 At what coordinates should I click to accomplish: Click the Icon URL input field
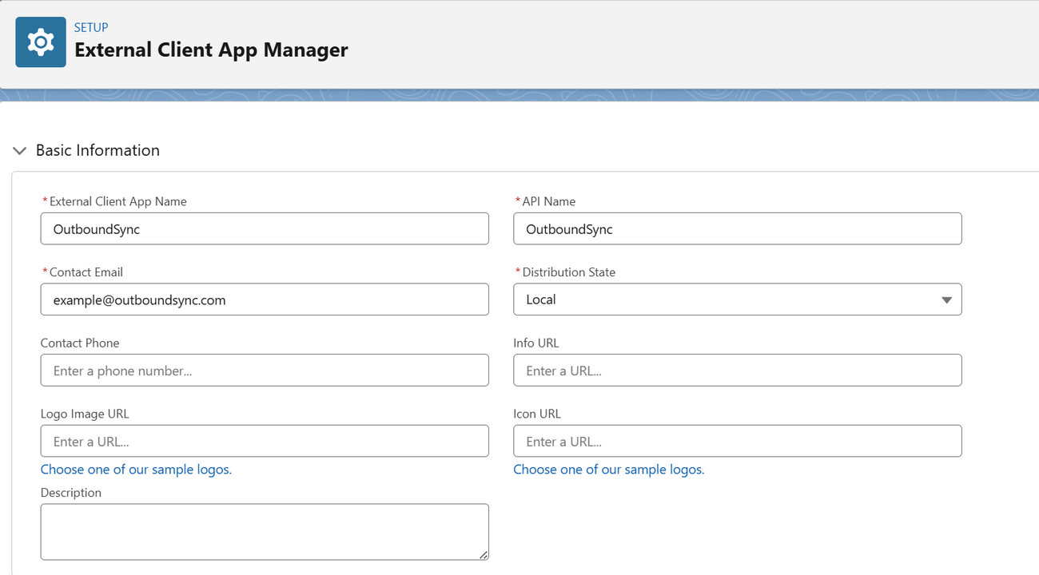pyautogui.click(x=737, y=441)
